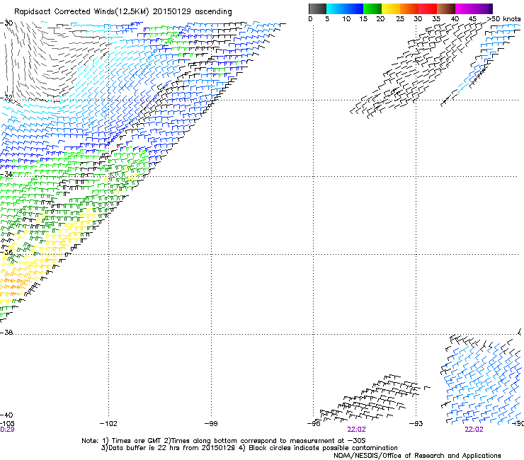
Task: Click the 'NOAA/NESDIS/Office of Research and Applications' credit
Action: pos(417,456)
